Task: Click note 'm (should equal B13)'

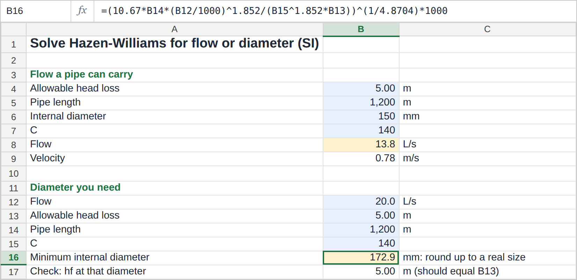Action: [x=451, y=271]
